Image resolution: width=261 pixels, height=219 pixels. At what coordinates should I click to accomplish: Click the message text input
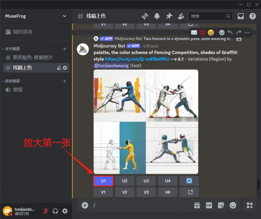point(142,205)
